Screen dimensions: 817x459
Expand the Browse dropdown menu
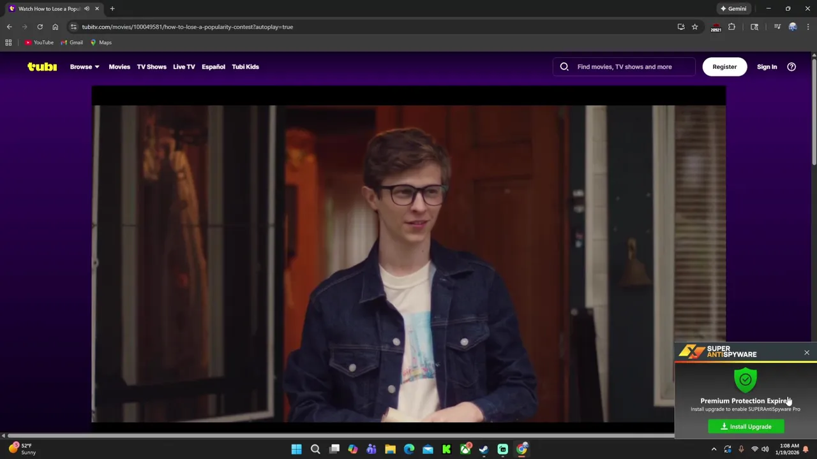coord(84,66)
